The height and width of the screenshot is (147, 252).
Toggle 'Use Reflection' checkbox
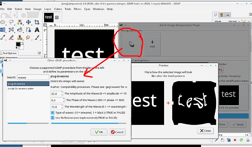[x=52, y=118]
